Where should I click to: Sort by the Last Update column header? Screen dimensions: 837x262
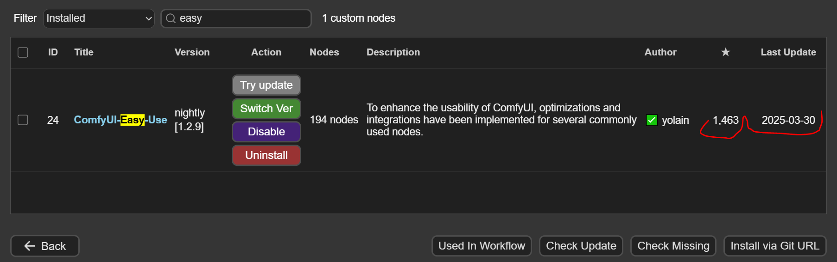(788, 52)
